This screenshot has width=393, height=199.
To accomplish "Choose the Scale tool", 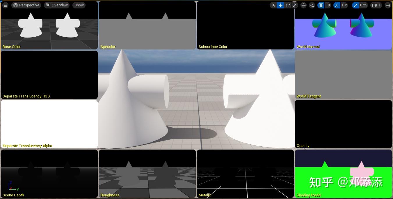I will (x=295, y=5).
